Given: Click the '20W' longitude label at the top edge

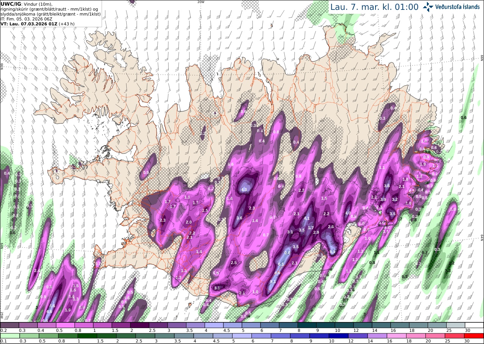Looking at the screenshot, I should (201, 2).
